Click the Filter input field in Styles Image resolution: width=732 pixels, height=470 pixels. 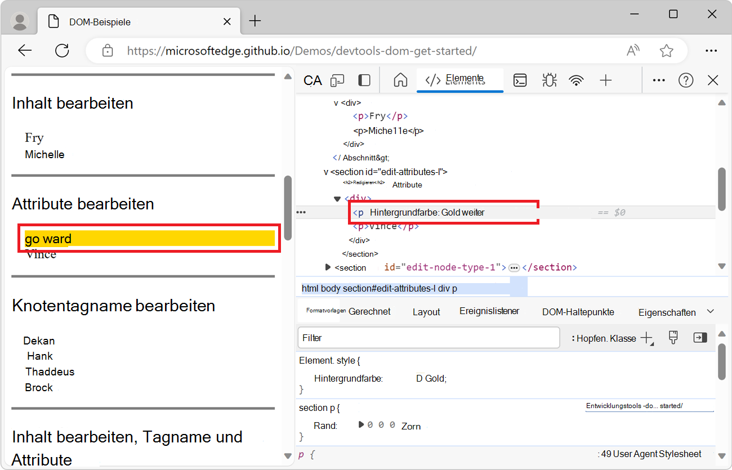pos(428,338)
